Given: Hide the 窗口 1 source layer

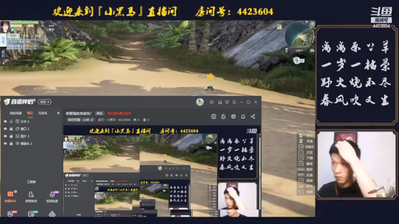Looking at the screenshot, I should coord(6,129).
